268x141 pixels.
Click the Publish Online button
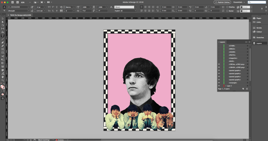point(222,2)
